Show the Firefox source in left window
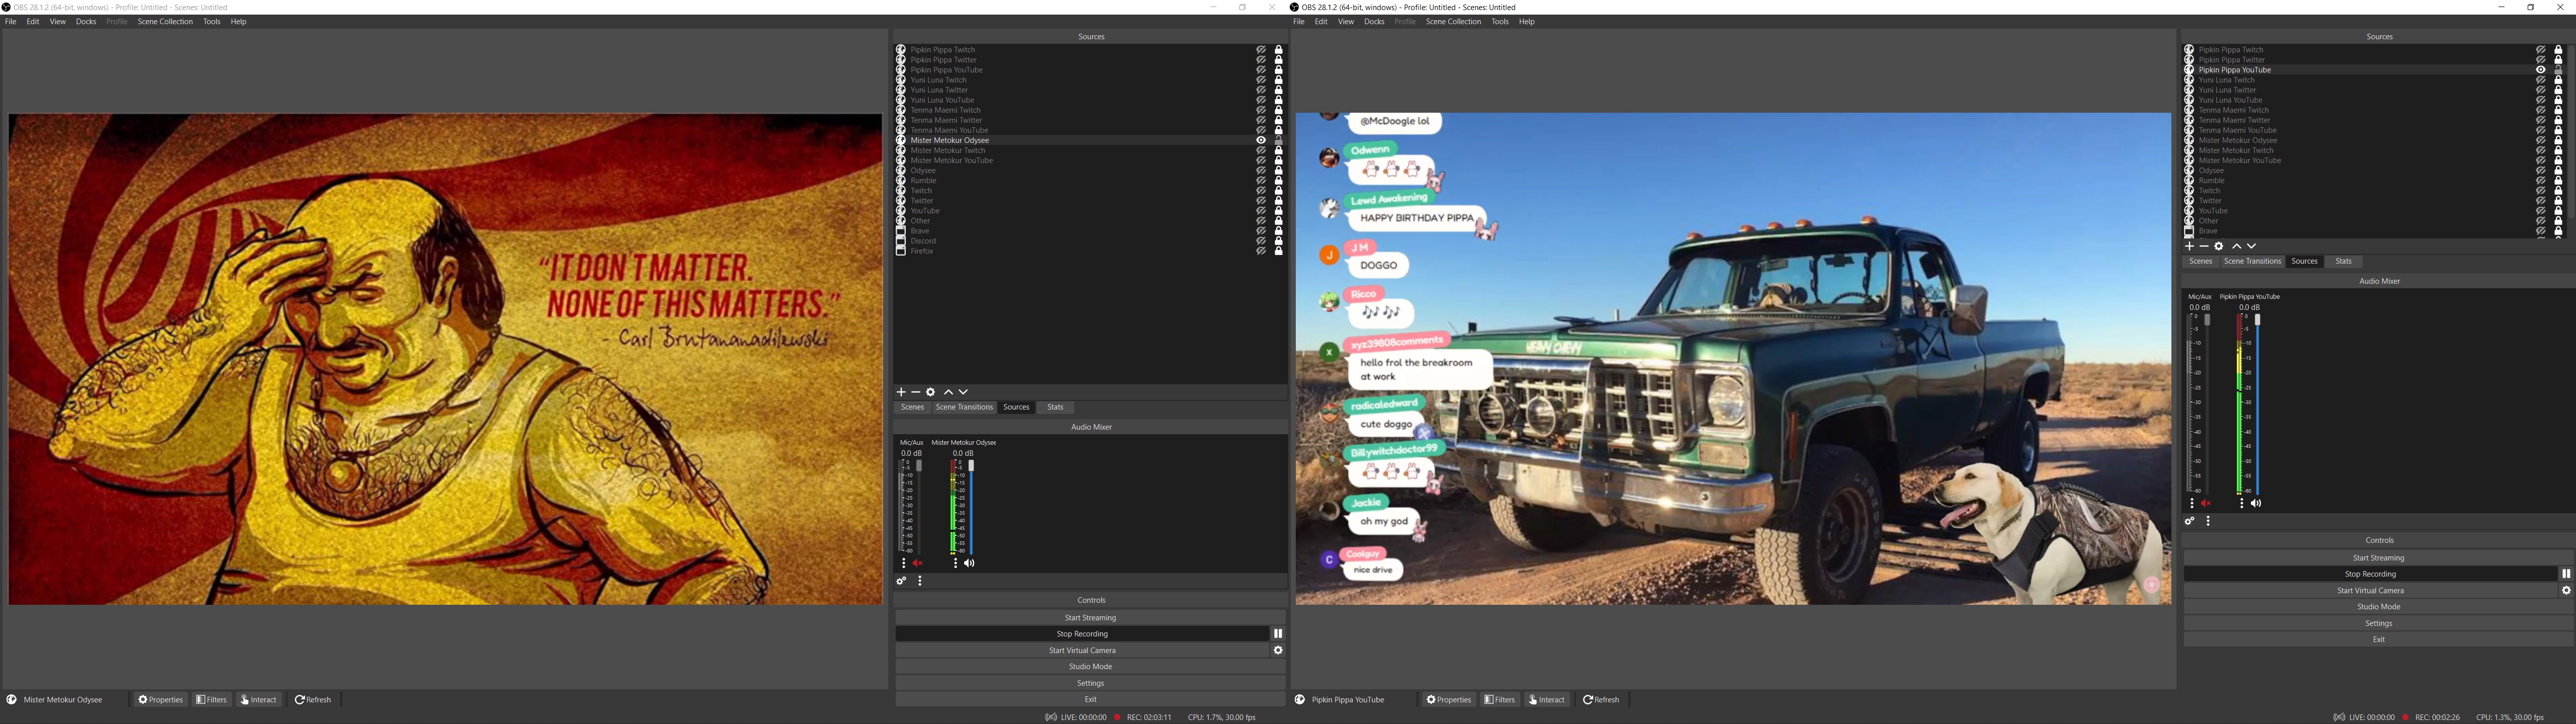Image resolution: width=2576 pixels, height=724 pixels. coord(1261,251)
